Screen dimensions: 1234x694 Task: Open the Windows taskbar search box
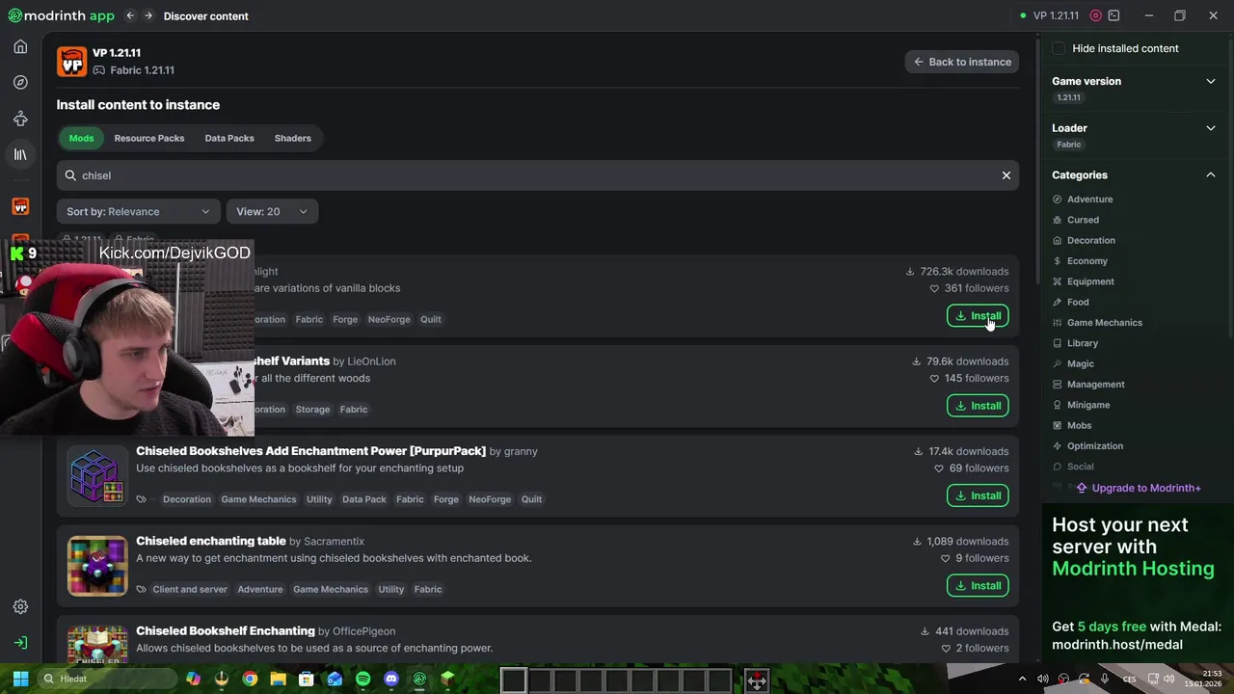(108, 679)
